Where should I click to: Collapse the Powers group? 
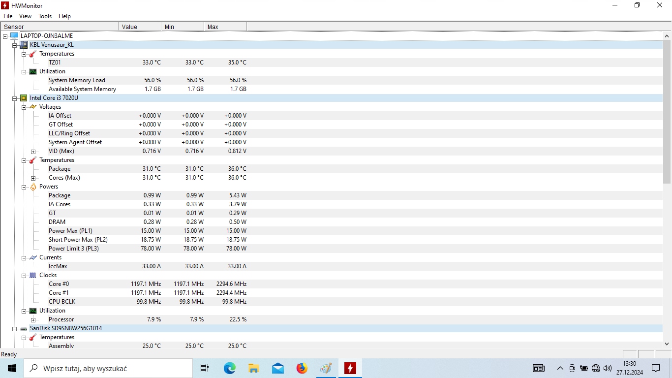tap(24, 187)
